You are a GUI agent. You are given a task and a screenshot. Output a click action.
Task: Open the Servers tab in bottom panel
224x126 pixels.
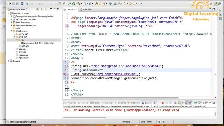(x=83, y=103)
